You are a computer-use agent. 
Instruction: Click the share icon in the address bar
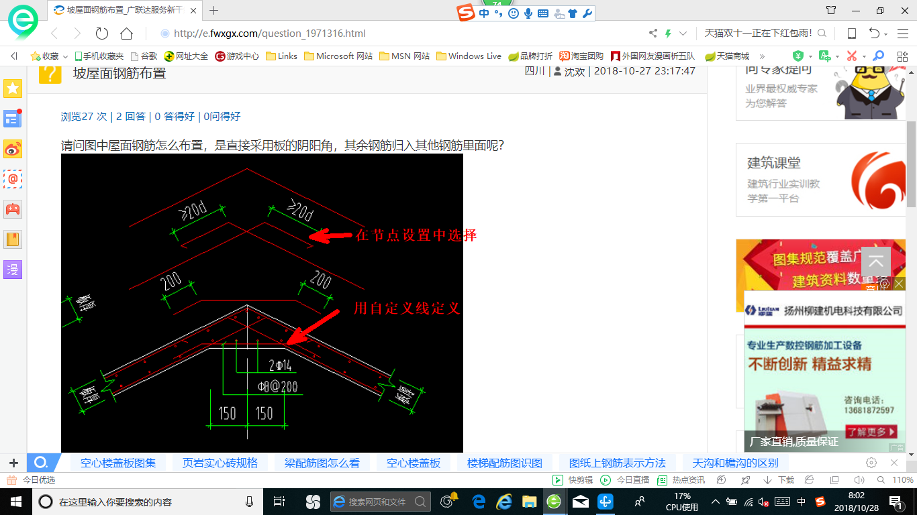(653, 34)
